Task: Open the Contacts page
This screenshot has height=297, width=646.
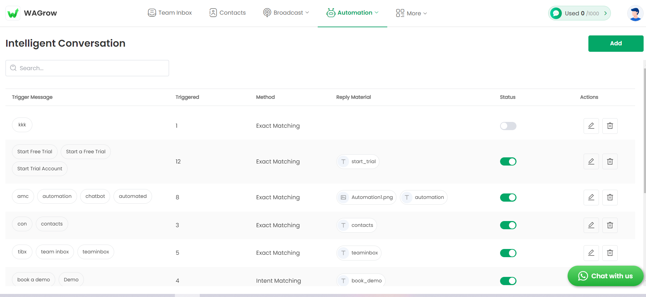Action: pos(227,13)
